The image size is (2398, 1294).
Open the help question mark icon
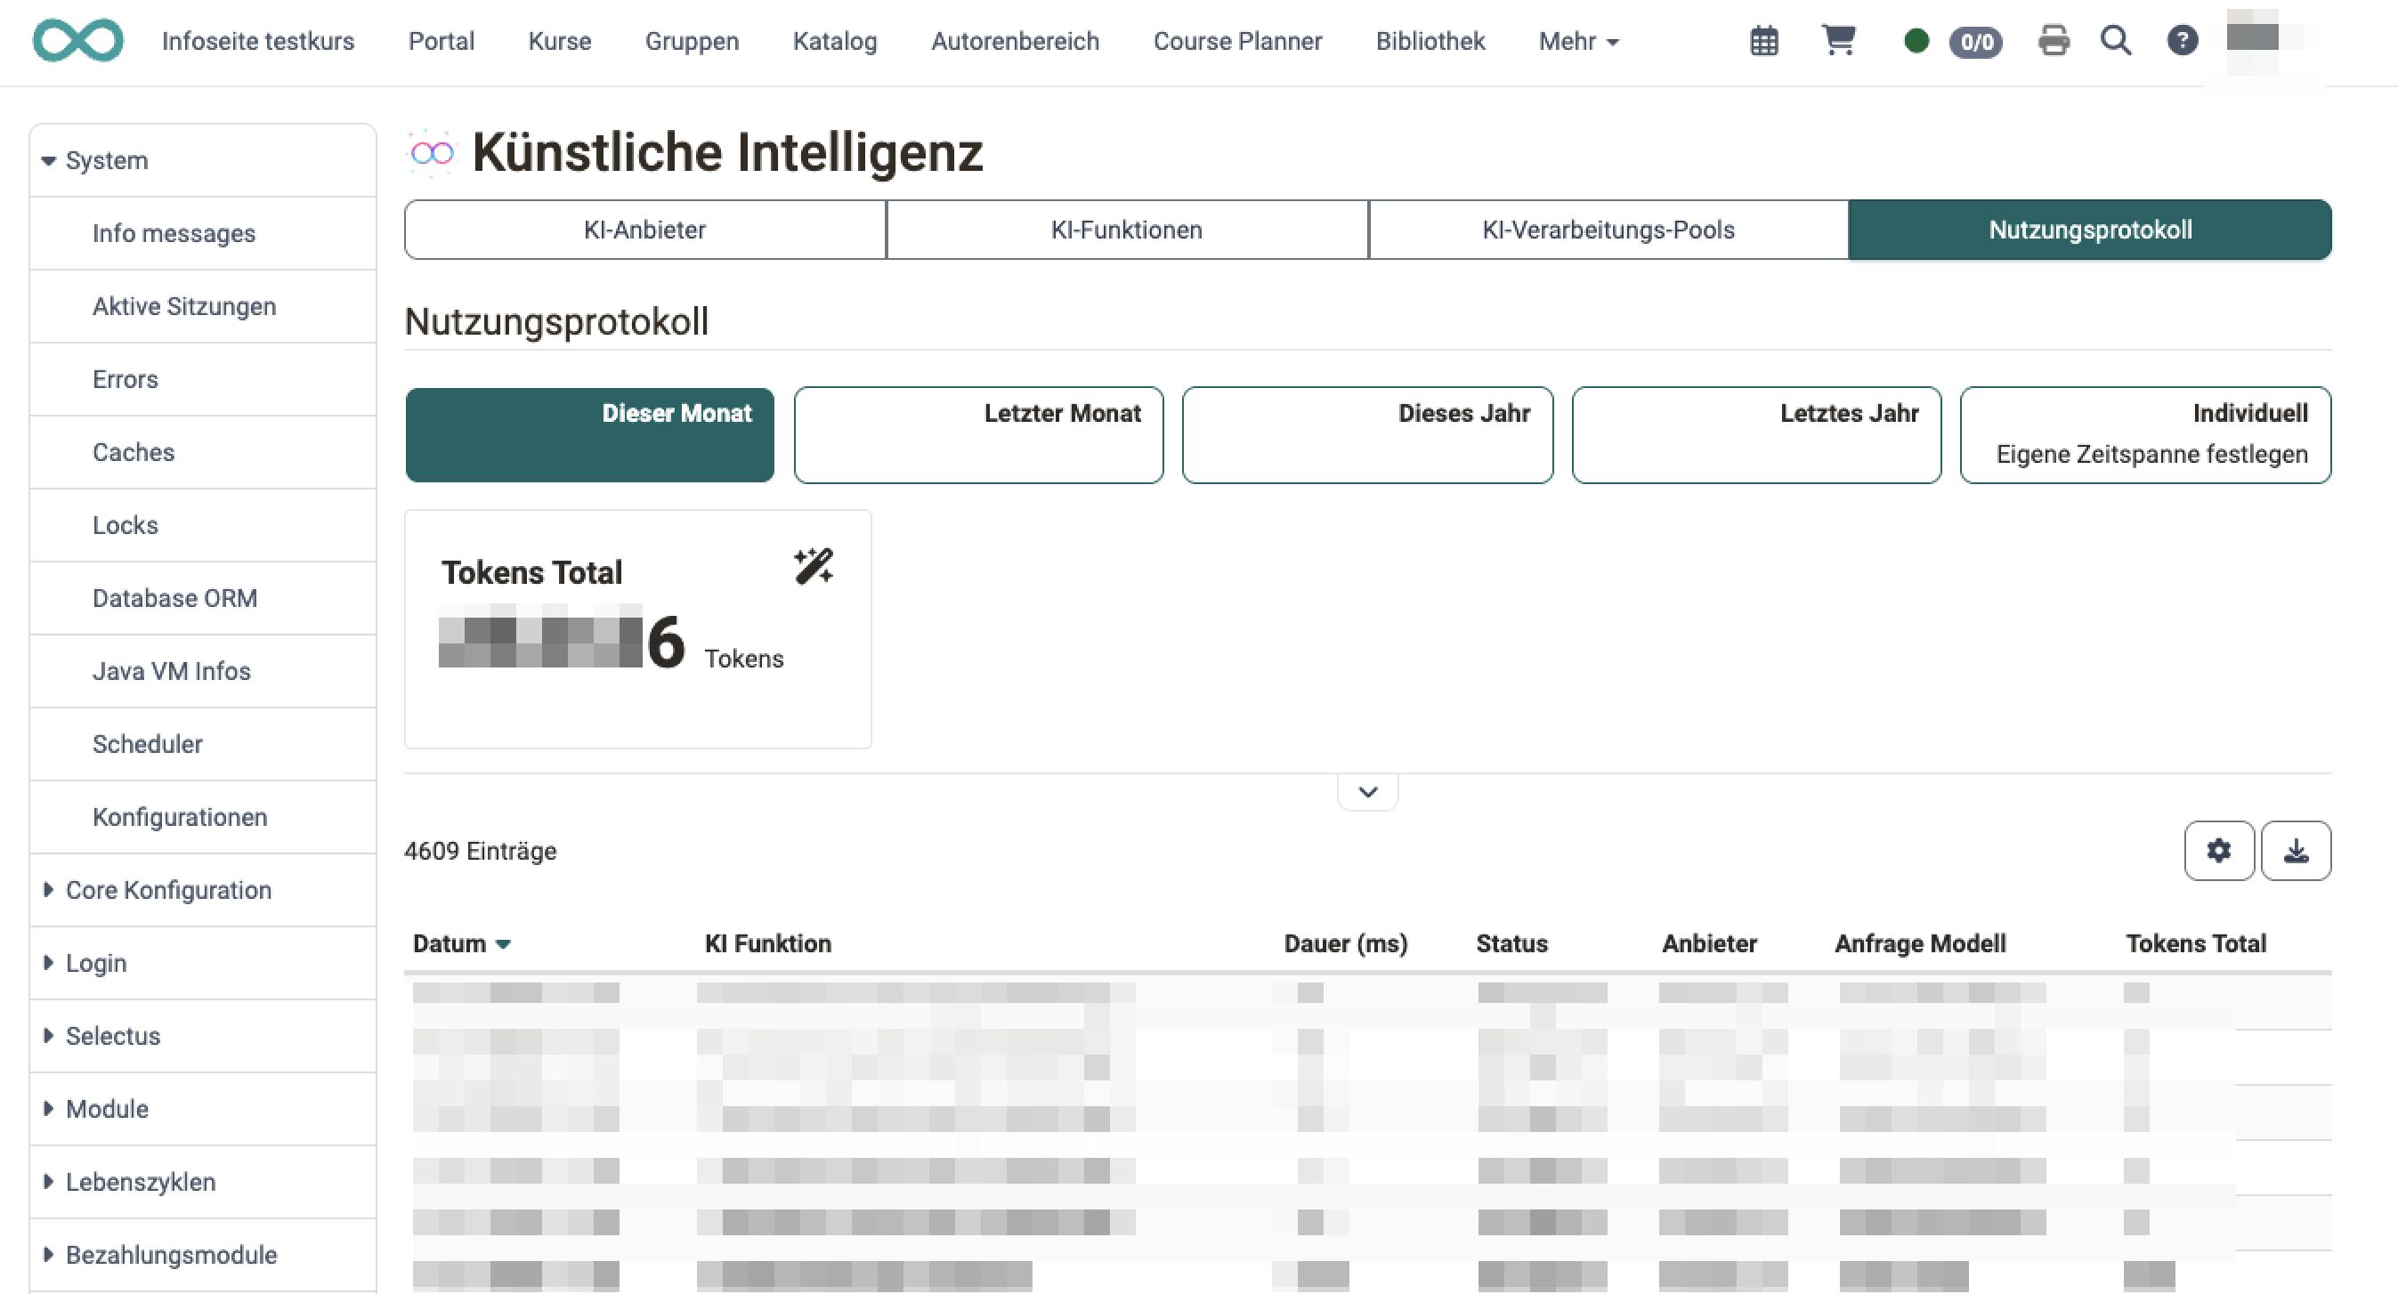coord(2182,41)
